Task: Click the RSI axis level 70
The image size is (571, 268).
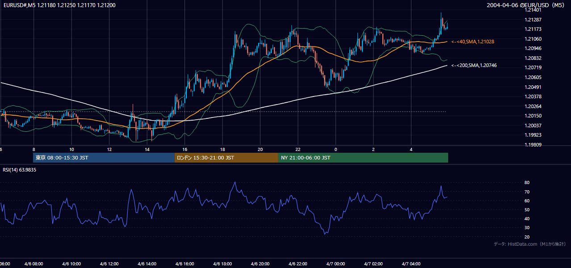Action: [527, 192]
